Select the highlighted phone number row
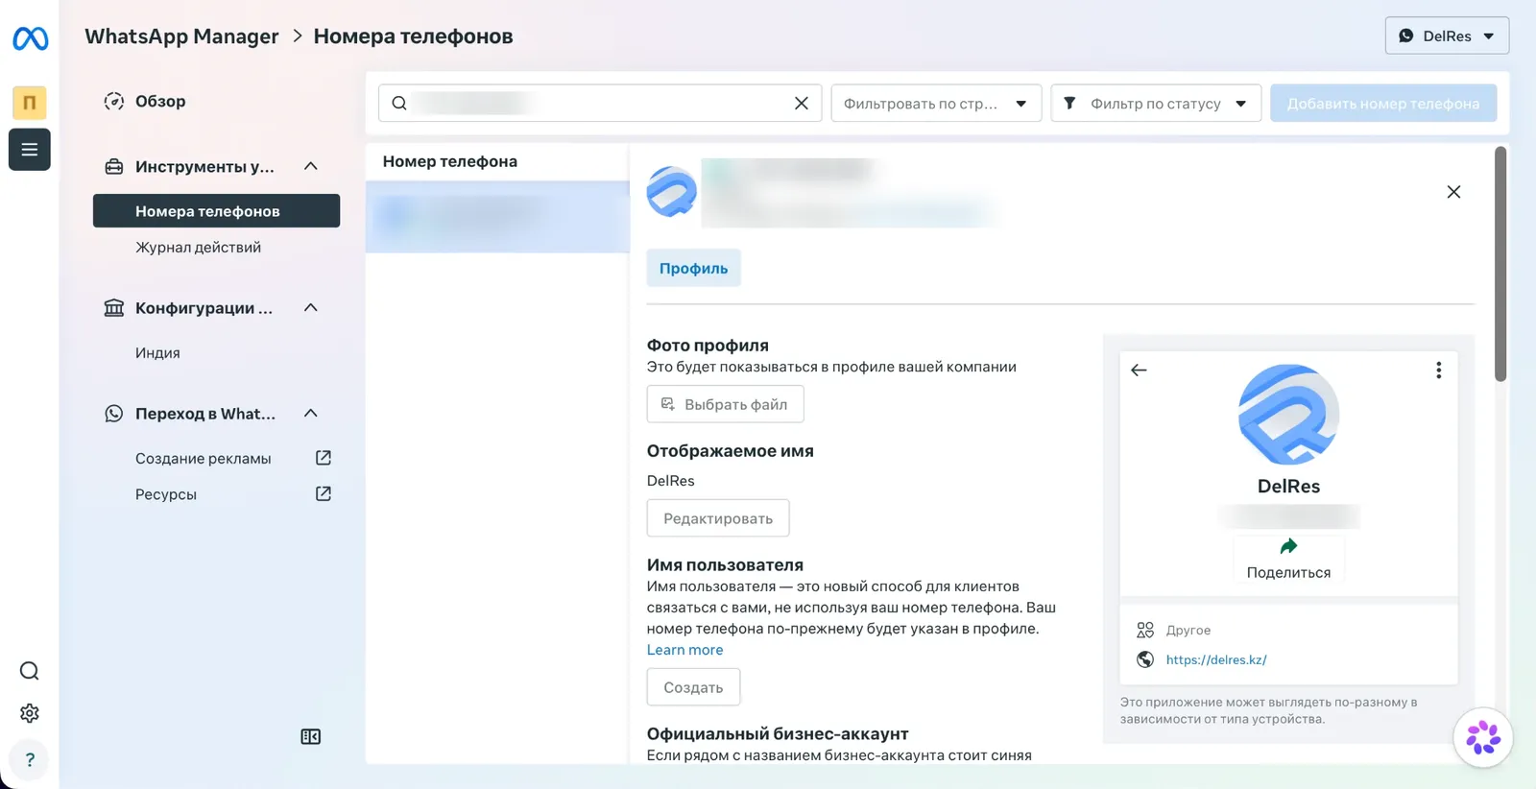This screenshot has height=789, width=1536. click(x=497, y=217)
